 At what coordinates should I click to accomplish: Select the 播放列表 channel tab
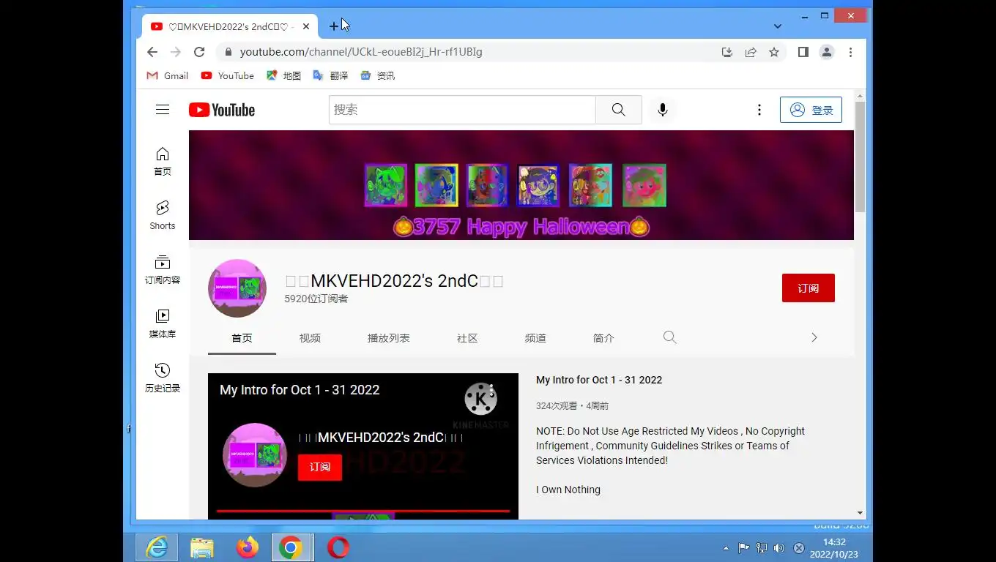[x=389, y=338]
